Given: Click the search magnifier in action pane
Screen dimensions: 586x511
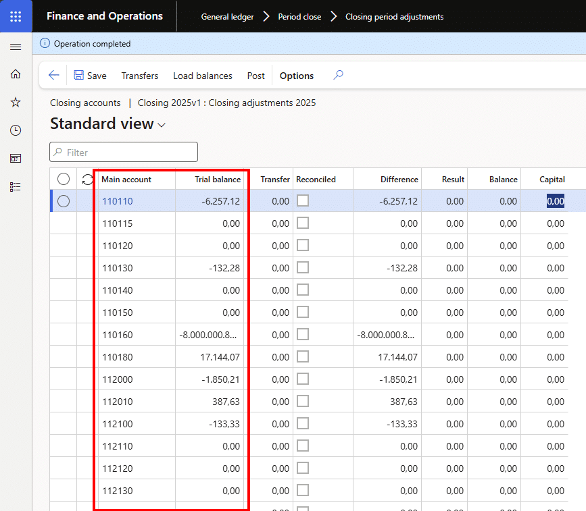Looking at the screenshot, I should coord(338,75).
